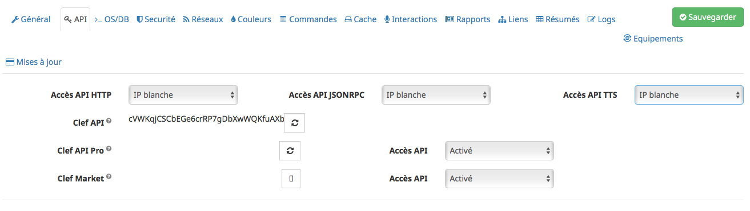The width and height of the screenshot is (750, 211).
Task: Open the Accès API TTS dropdown
Action: click(689, 95)
